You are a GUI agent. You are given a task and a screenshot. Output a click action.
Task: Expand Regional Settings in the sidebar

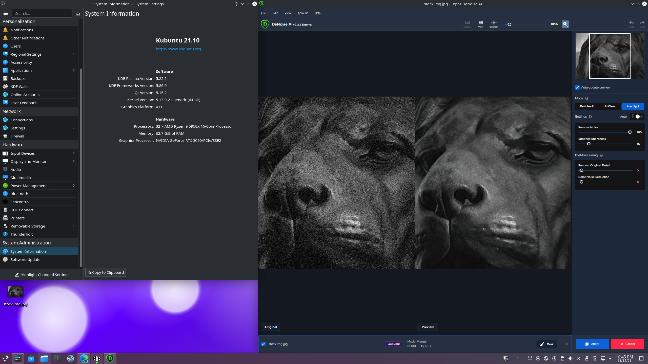(73, 54)
